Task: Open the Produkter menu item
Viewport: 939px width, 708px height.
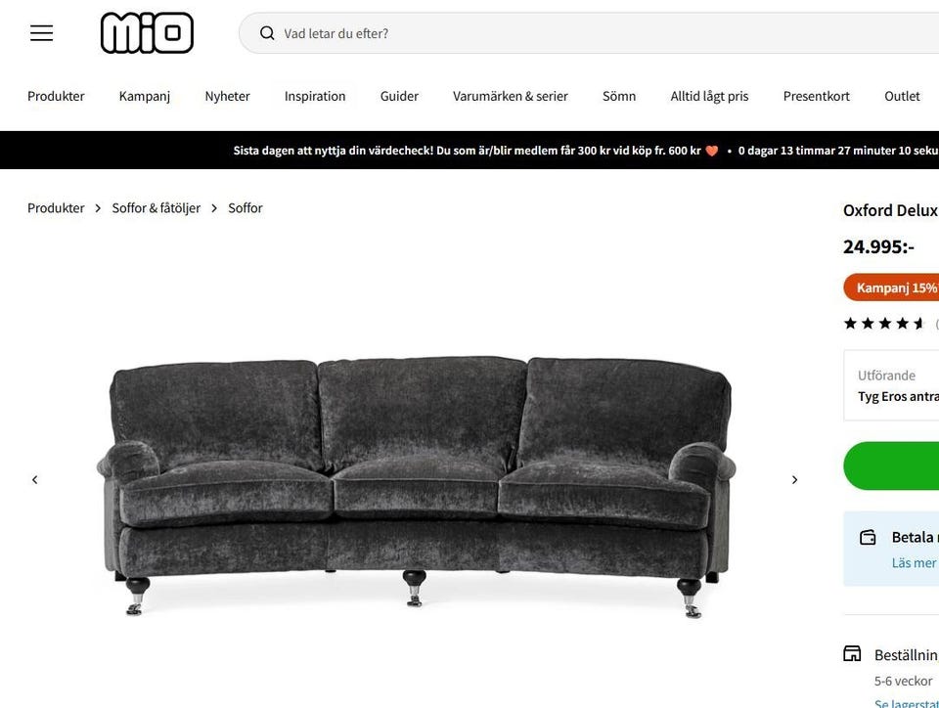Action: [x=56, y=97]
